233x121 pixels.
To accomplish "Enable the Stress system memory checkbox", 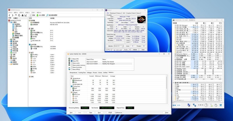I will [x=72, y=65].
